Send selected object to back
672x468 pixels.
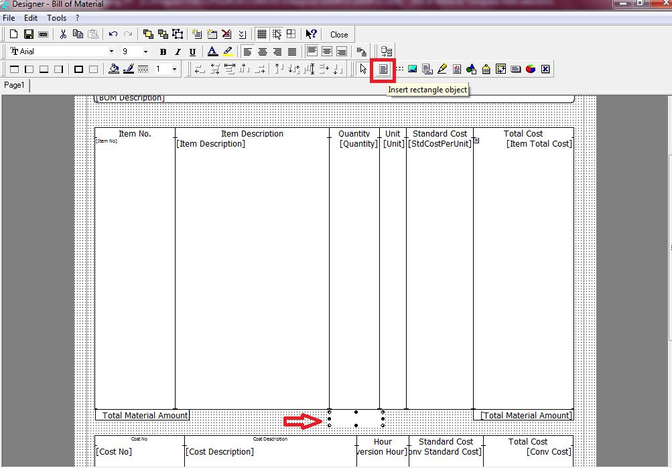tap(163, 34)
